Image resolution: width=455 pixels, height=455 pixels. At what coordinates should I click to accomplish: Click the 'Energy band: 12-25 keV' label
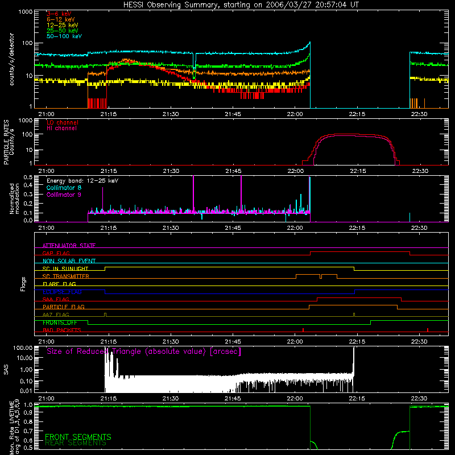click(82, 181)
